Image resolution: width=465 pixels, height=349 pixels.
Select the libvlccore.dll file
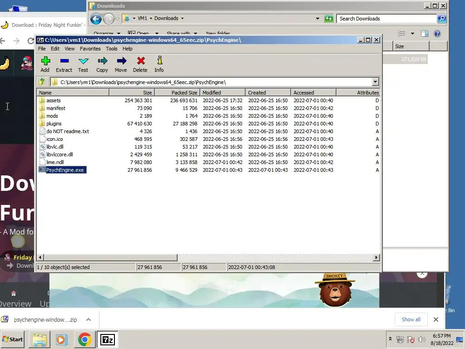point(59,155)
